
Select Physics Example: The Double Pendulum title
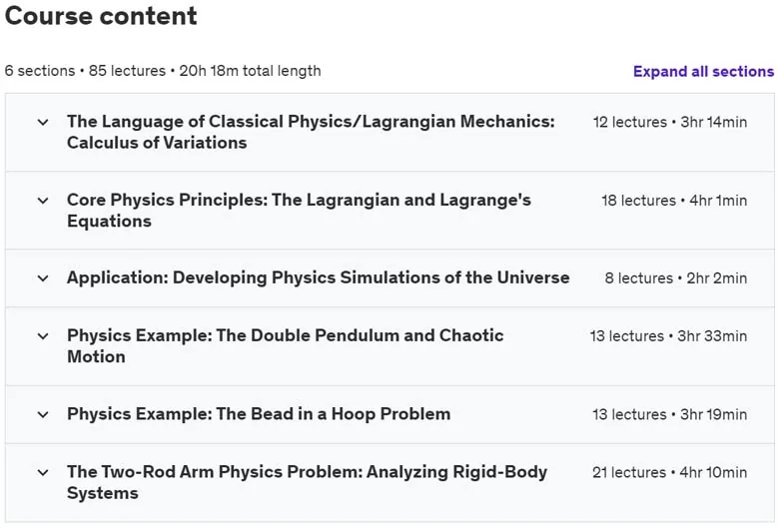coord(286,345)
